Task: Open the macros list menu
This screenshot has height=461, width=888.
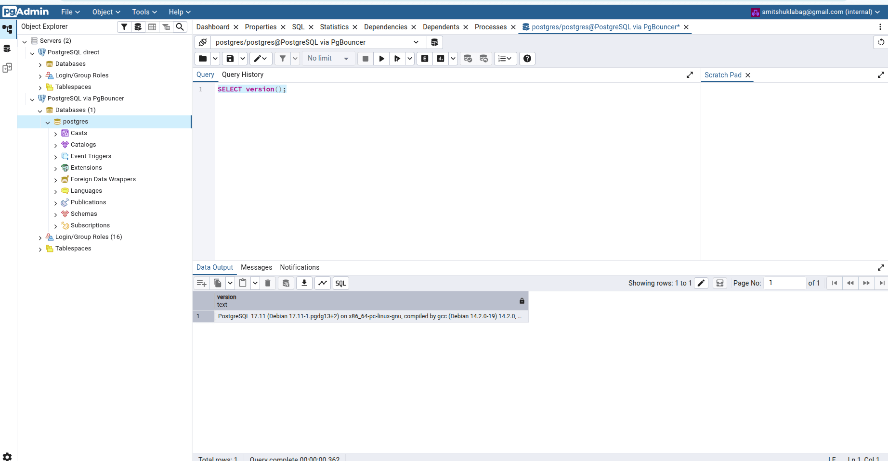Action: pos(505,59)
